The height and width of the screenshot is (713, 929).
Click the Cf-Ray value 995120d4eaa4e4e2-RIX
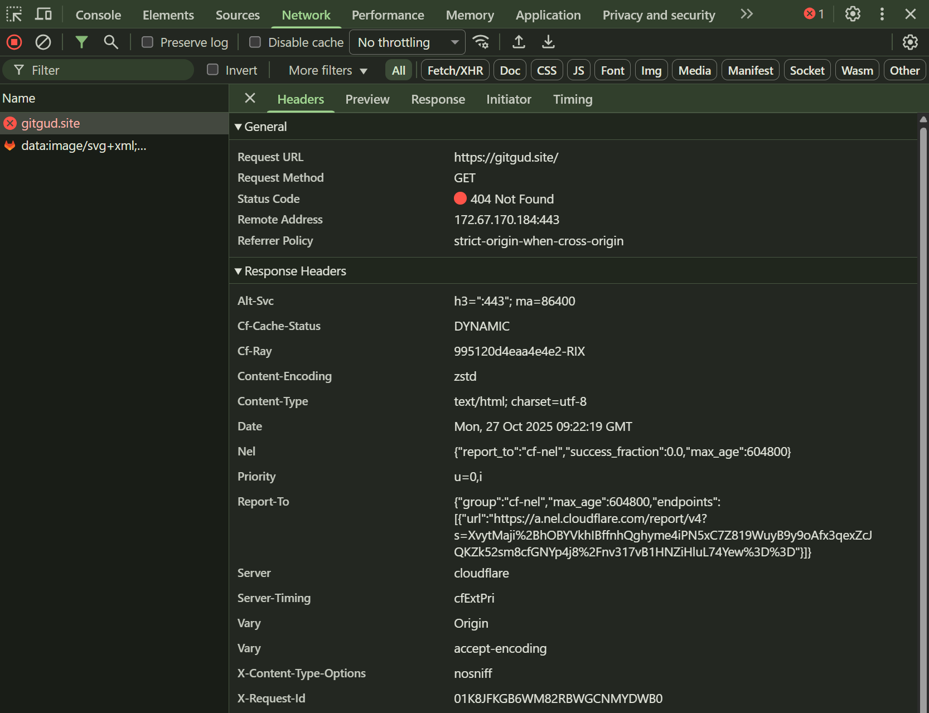pyautogui.click(x=520, y=351)
